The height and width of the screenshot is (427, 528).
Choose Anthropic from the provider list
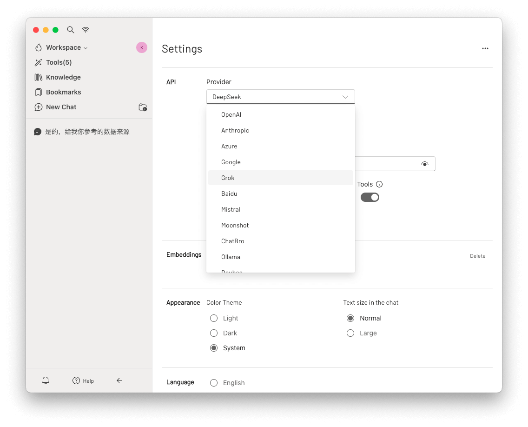[x=281, y=130]
